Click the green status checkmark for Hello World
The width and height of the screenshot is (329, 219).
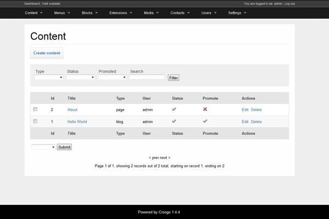pos(174,122)
